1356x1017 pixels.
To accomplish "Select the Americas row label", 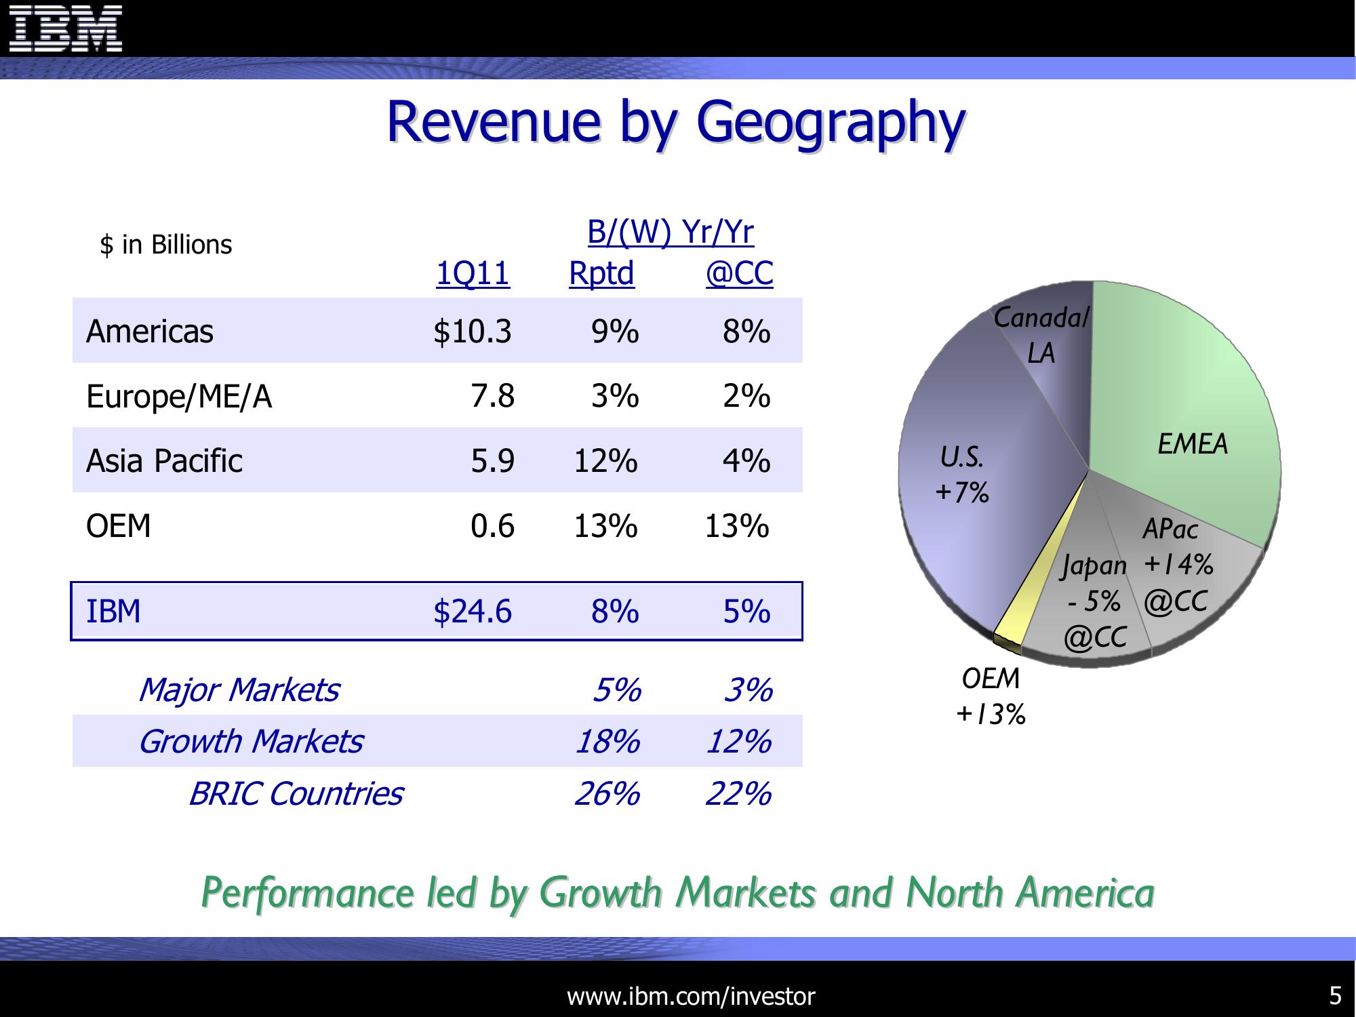I will pos(150,332).
